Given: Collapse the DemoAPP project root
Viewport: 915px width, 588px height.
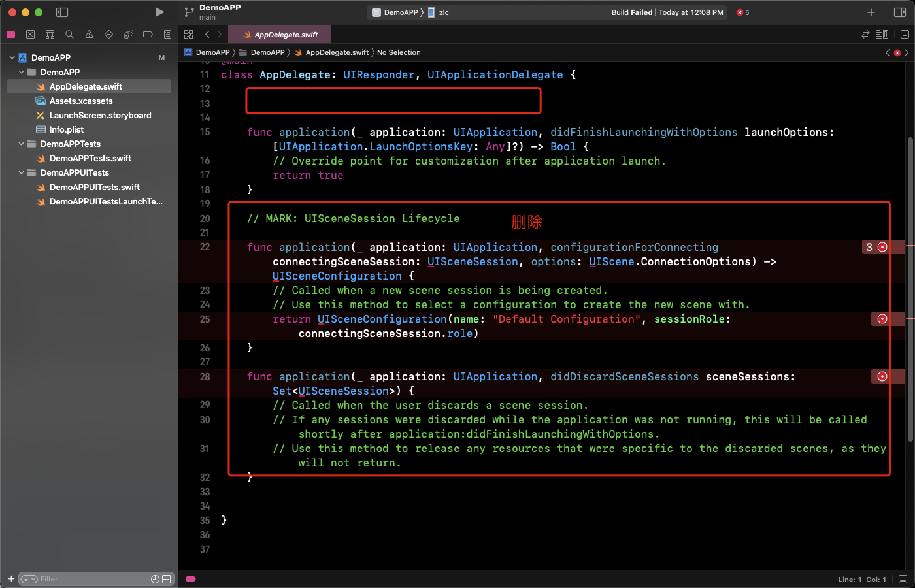Looking at the screenshot, I should coord(12,57).
